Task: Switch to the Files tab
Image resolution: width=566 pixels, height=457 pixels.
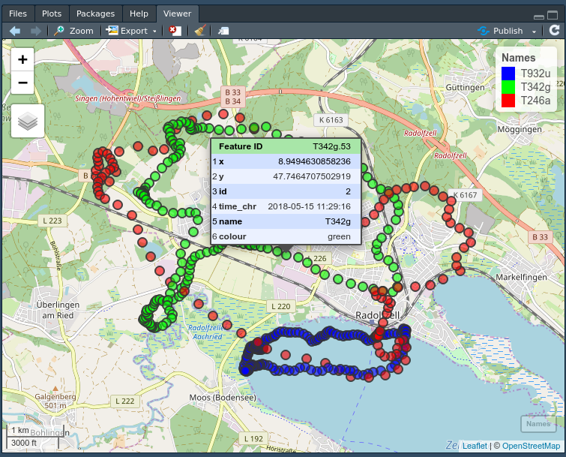Action: coord(18,14)
